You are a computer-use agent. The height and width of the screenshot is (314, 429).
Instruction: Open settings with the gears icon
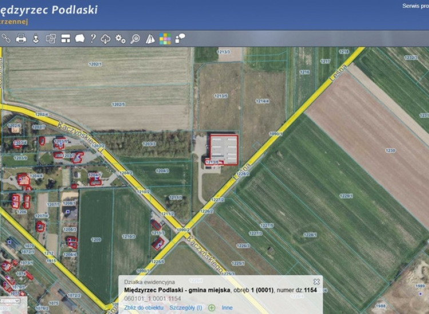[120, 38]
